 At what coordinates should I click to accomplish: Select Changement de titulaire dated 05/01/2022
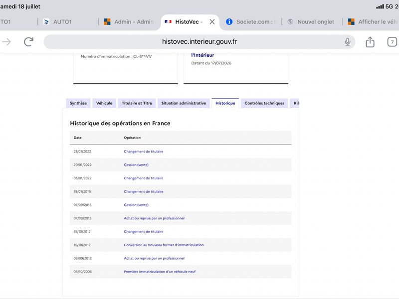pyautogui.click(x=144, y=178)
